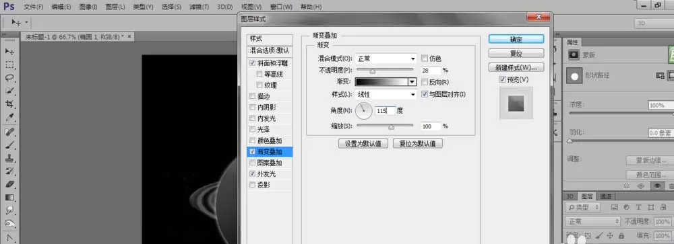Click the 不透明度 slider in gradient overlay
Image resolution: width=674 pixels, height=244 pixels.
[385, 70]
